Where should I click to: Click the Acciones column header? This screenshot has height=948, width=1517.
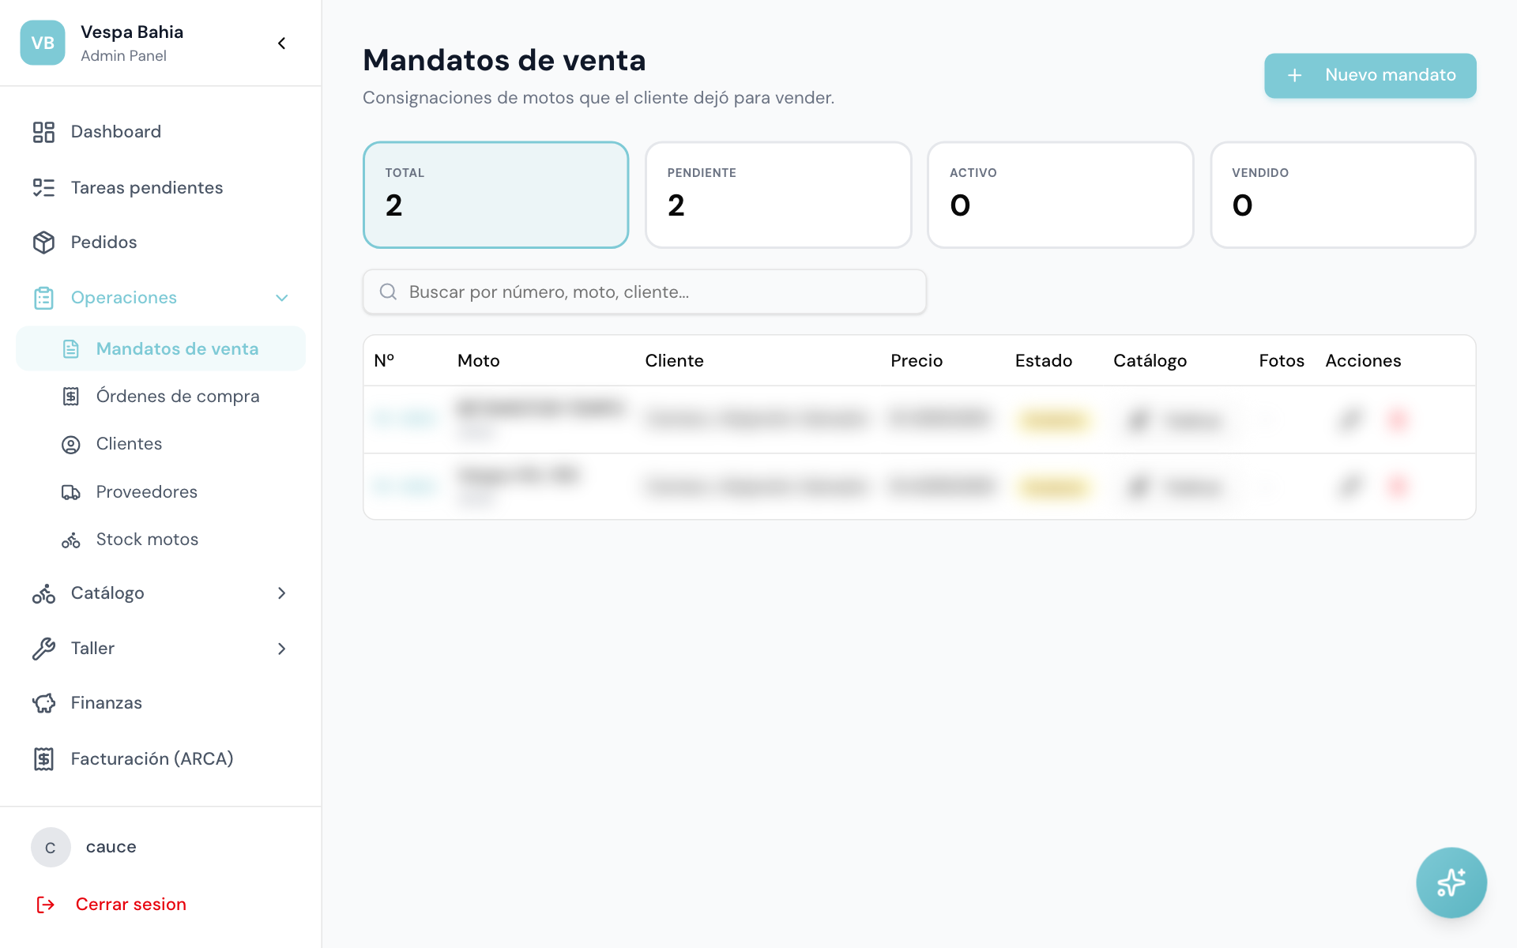coord(1363,361)
